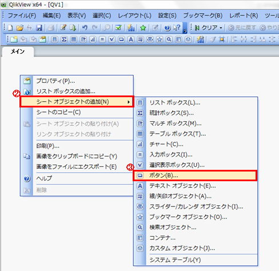Choose 印刷(P)... in context menu
This screenshot has height=271, width=279.
click(77, 146)
